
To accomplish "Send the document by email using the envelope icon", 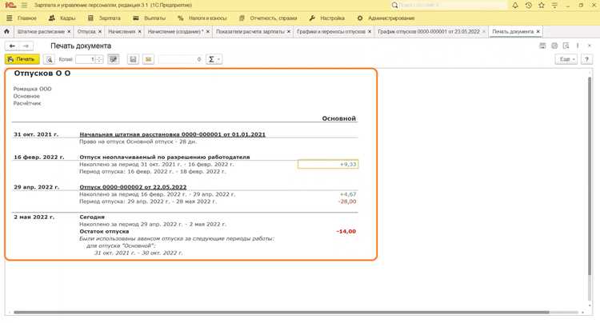I will 149,59.
